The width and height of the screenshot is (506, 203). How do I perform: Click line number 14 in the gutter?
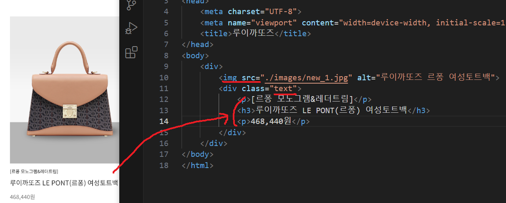163,121
